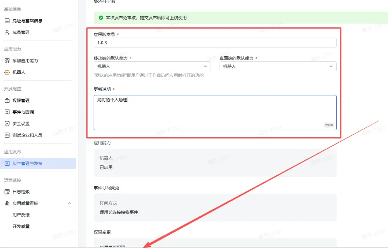Click the default ability hint text
Viewport: 388px width, 248px height.
coord(149,75)
